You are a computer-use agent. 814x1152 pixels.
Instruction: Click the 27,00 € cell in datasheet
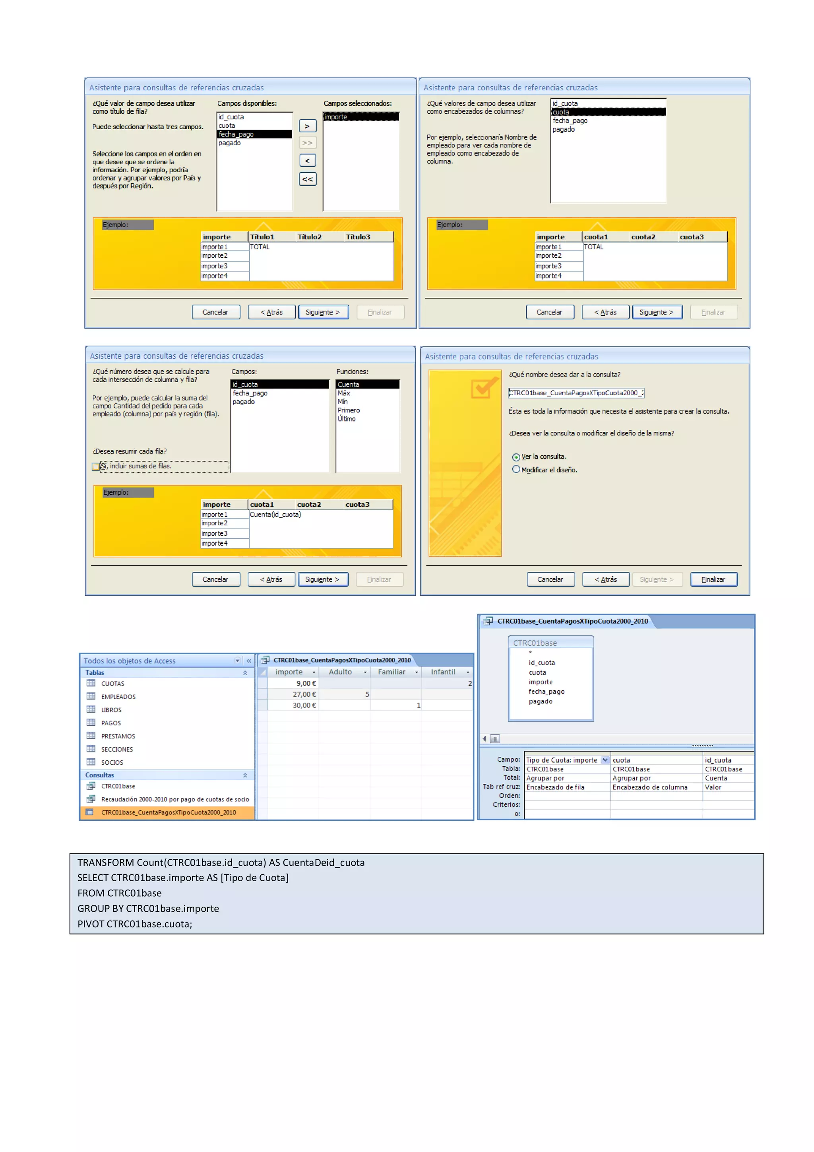pos(293,694)
